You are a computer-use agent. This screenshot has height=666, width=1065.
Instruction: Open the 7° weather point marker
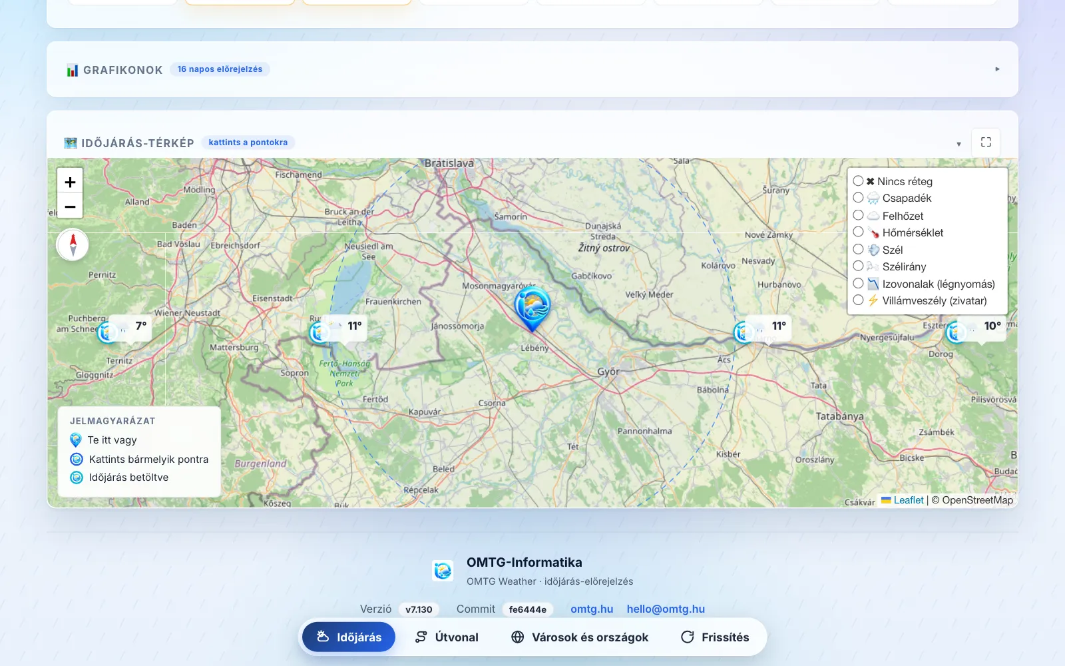[x=109, y=331]
